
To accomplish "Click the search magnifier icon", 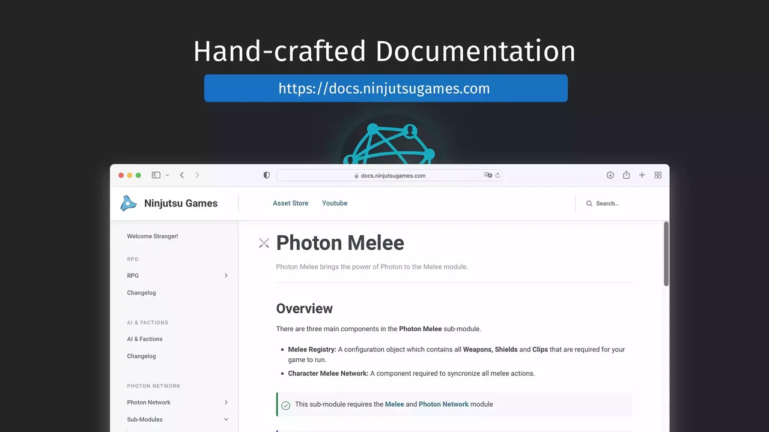I will click(589, 203).
